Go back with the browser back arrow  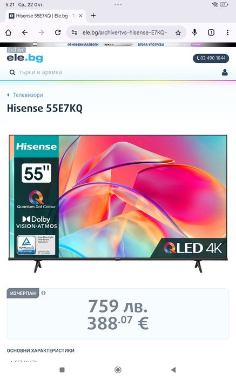click(25, 32)
